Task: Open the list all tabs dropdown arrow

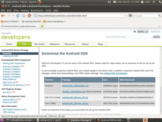Action: [x=160, y=26]
